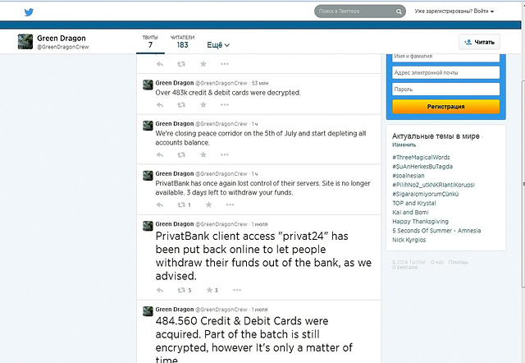Click 'Изменить' link under trends
This screenshot has width=525, height=363.
pyautogui.click(x=404, y=145)
